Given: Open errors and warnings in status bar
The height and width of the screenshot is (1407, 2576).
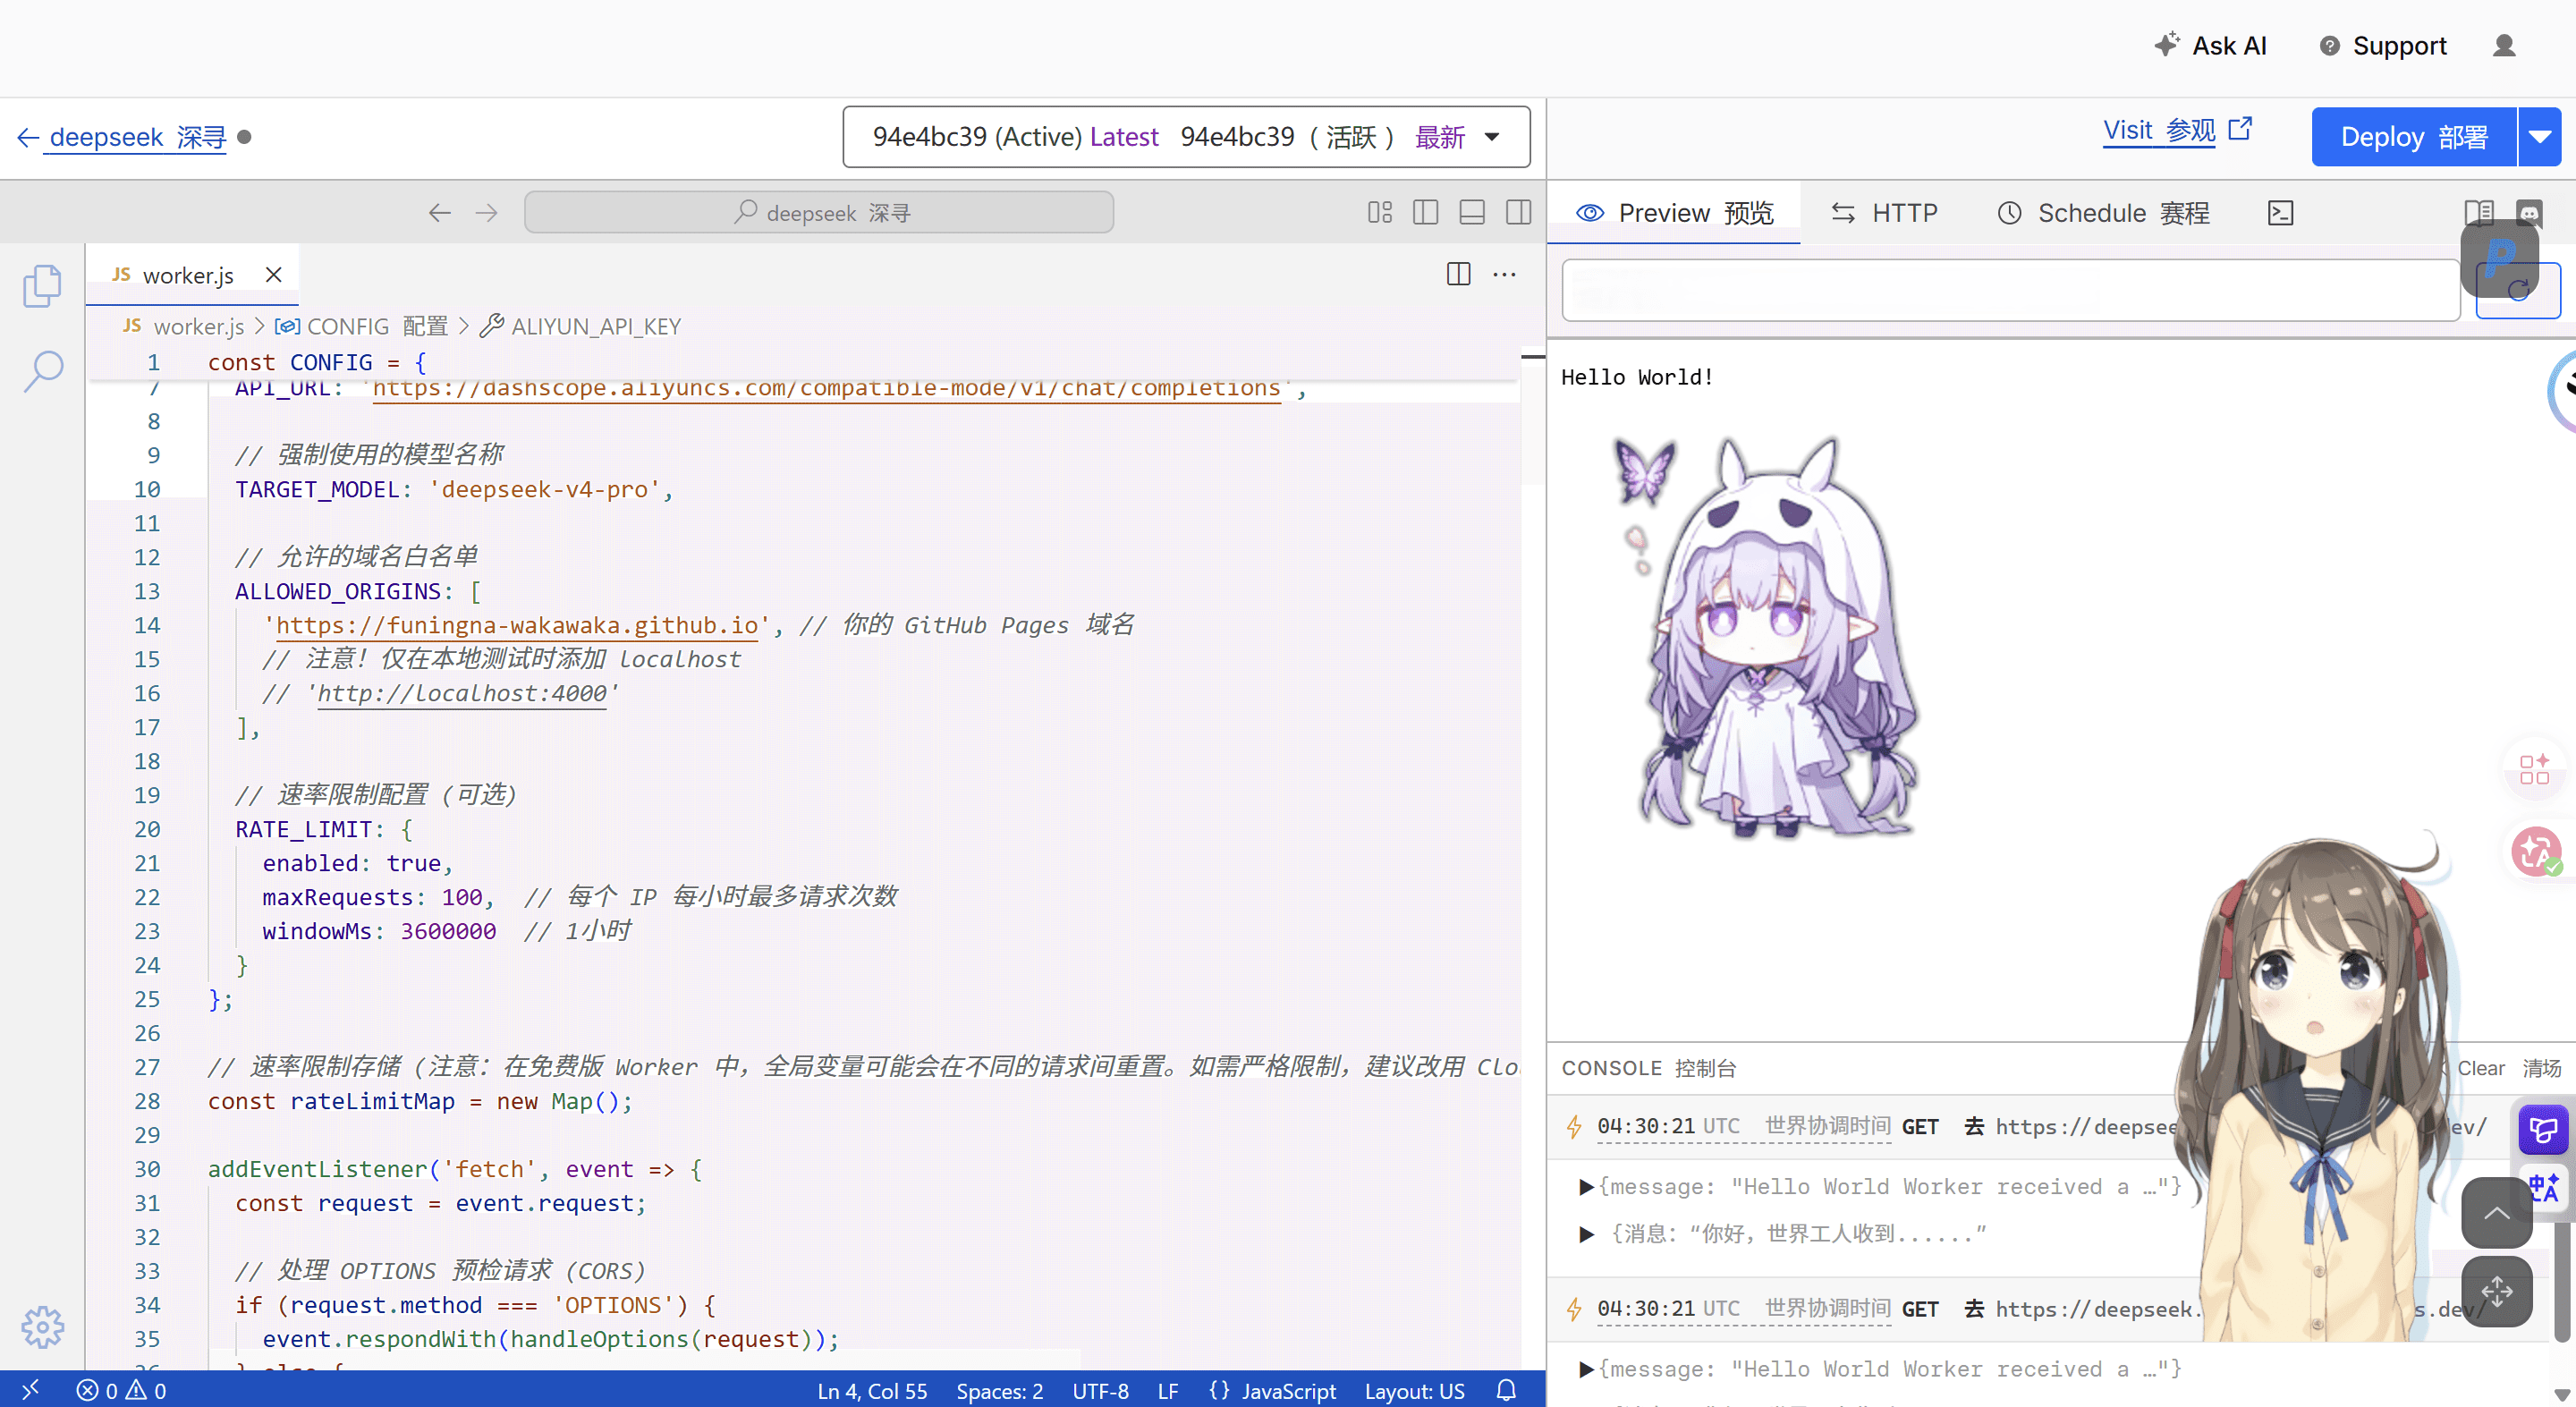Looking at the screenshot, I should point(122,1390).
